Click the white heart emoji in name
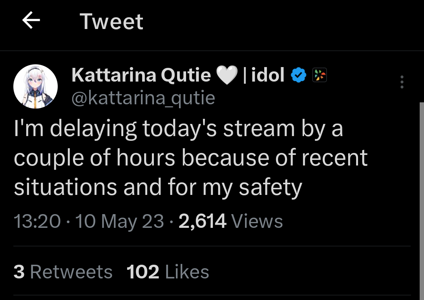 (227, 75)
